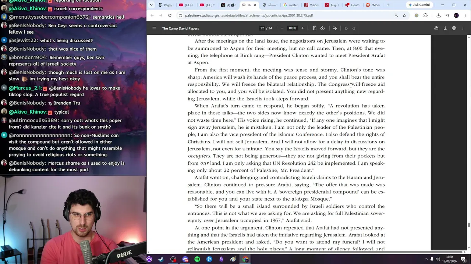Zoom in the PDF document
The height and width of the screenshot is (264, 471).
click(302, 28)
